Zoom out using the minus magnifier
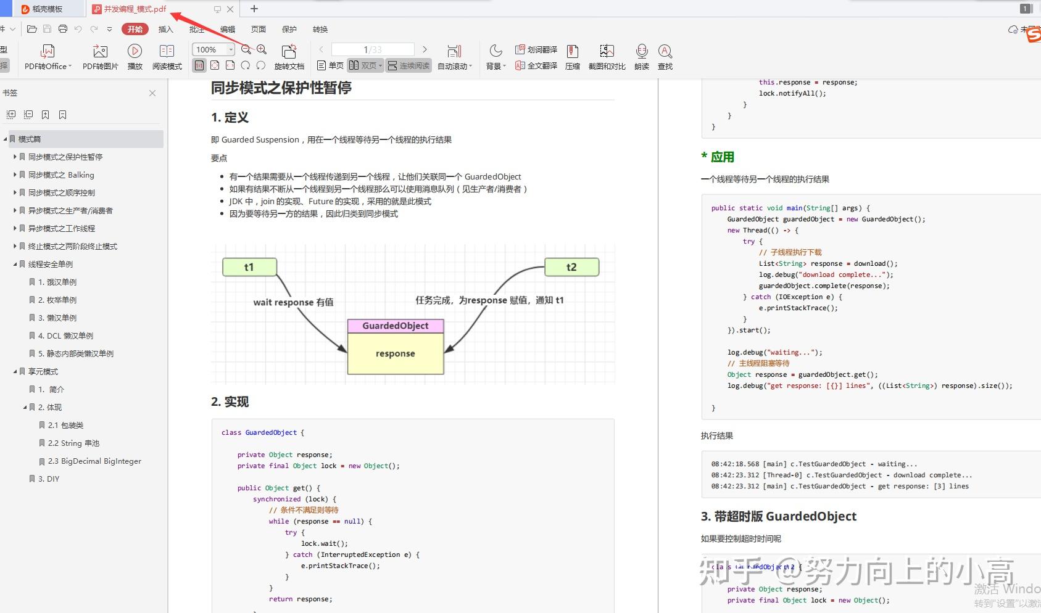The width and height of the screenshot is (1041, 613). coord(246,49)
